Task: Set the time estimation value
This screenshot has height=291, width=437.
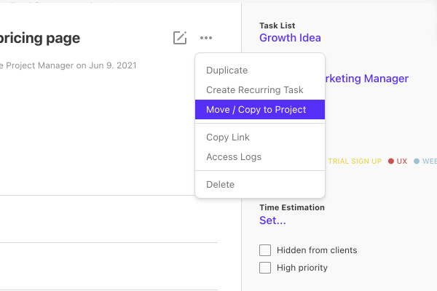Action: 272,220
